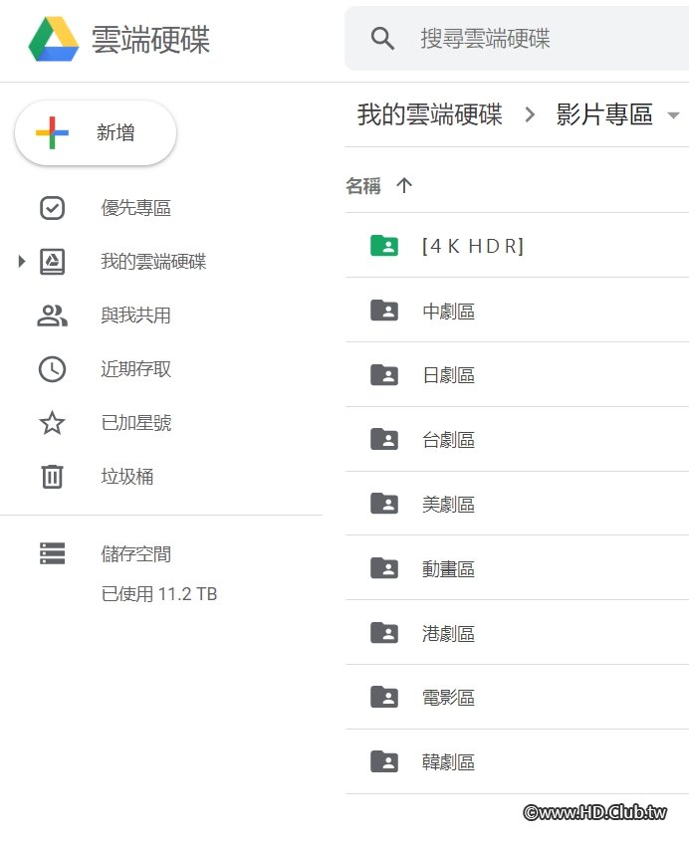The width and height of the screenshot is (689, 846).
Task: Open the 電影區 folder
Action: [449, 698]
